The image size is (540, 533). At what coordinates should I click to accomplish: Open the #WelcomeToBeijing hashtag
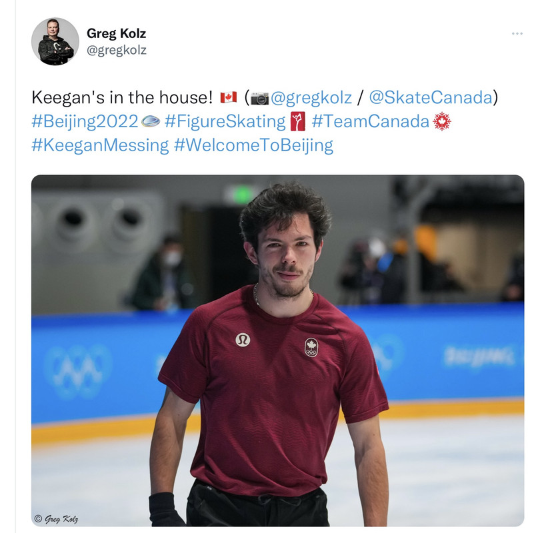pos(253,145)
